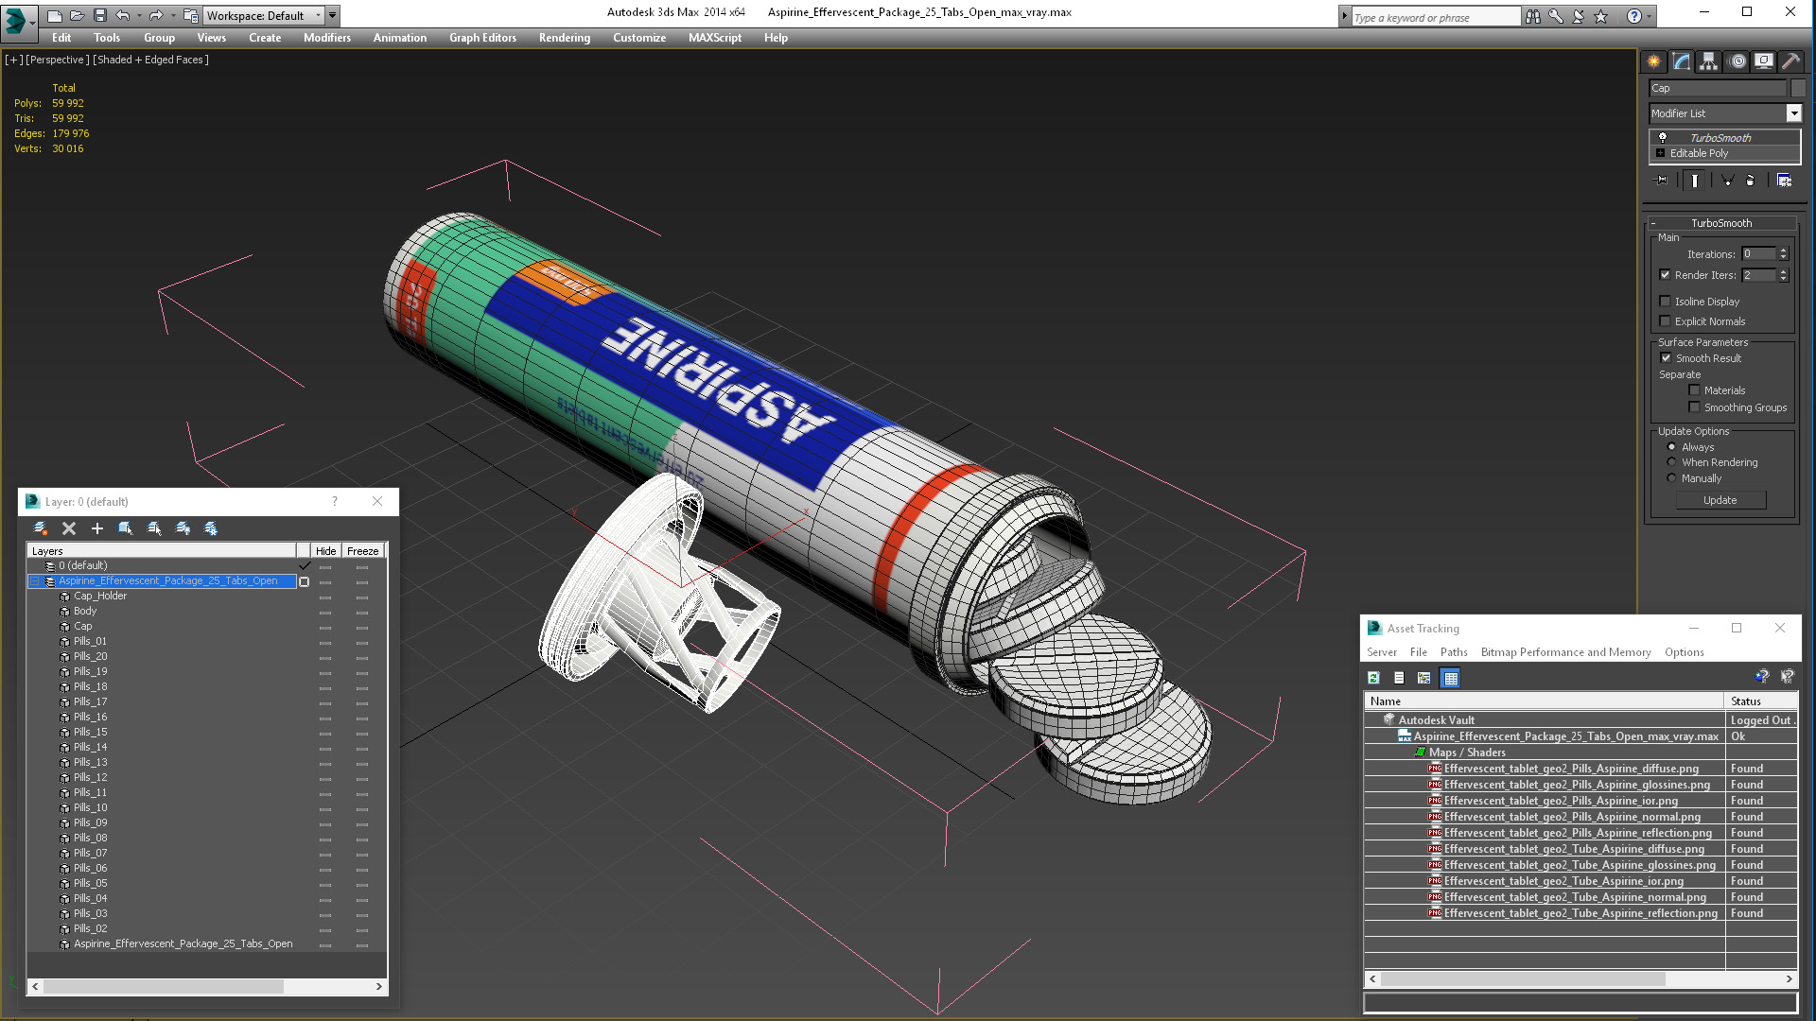Open the Modifiers menu

coord(326,38)
